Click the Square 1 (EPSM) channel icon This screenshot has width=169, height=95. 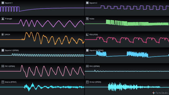3,50
